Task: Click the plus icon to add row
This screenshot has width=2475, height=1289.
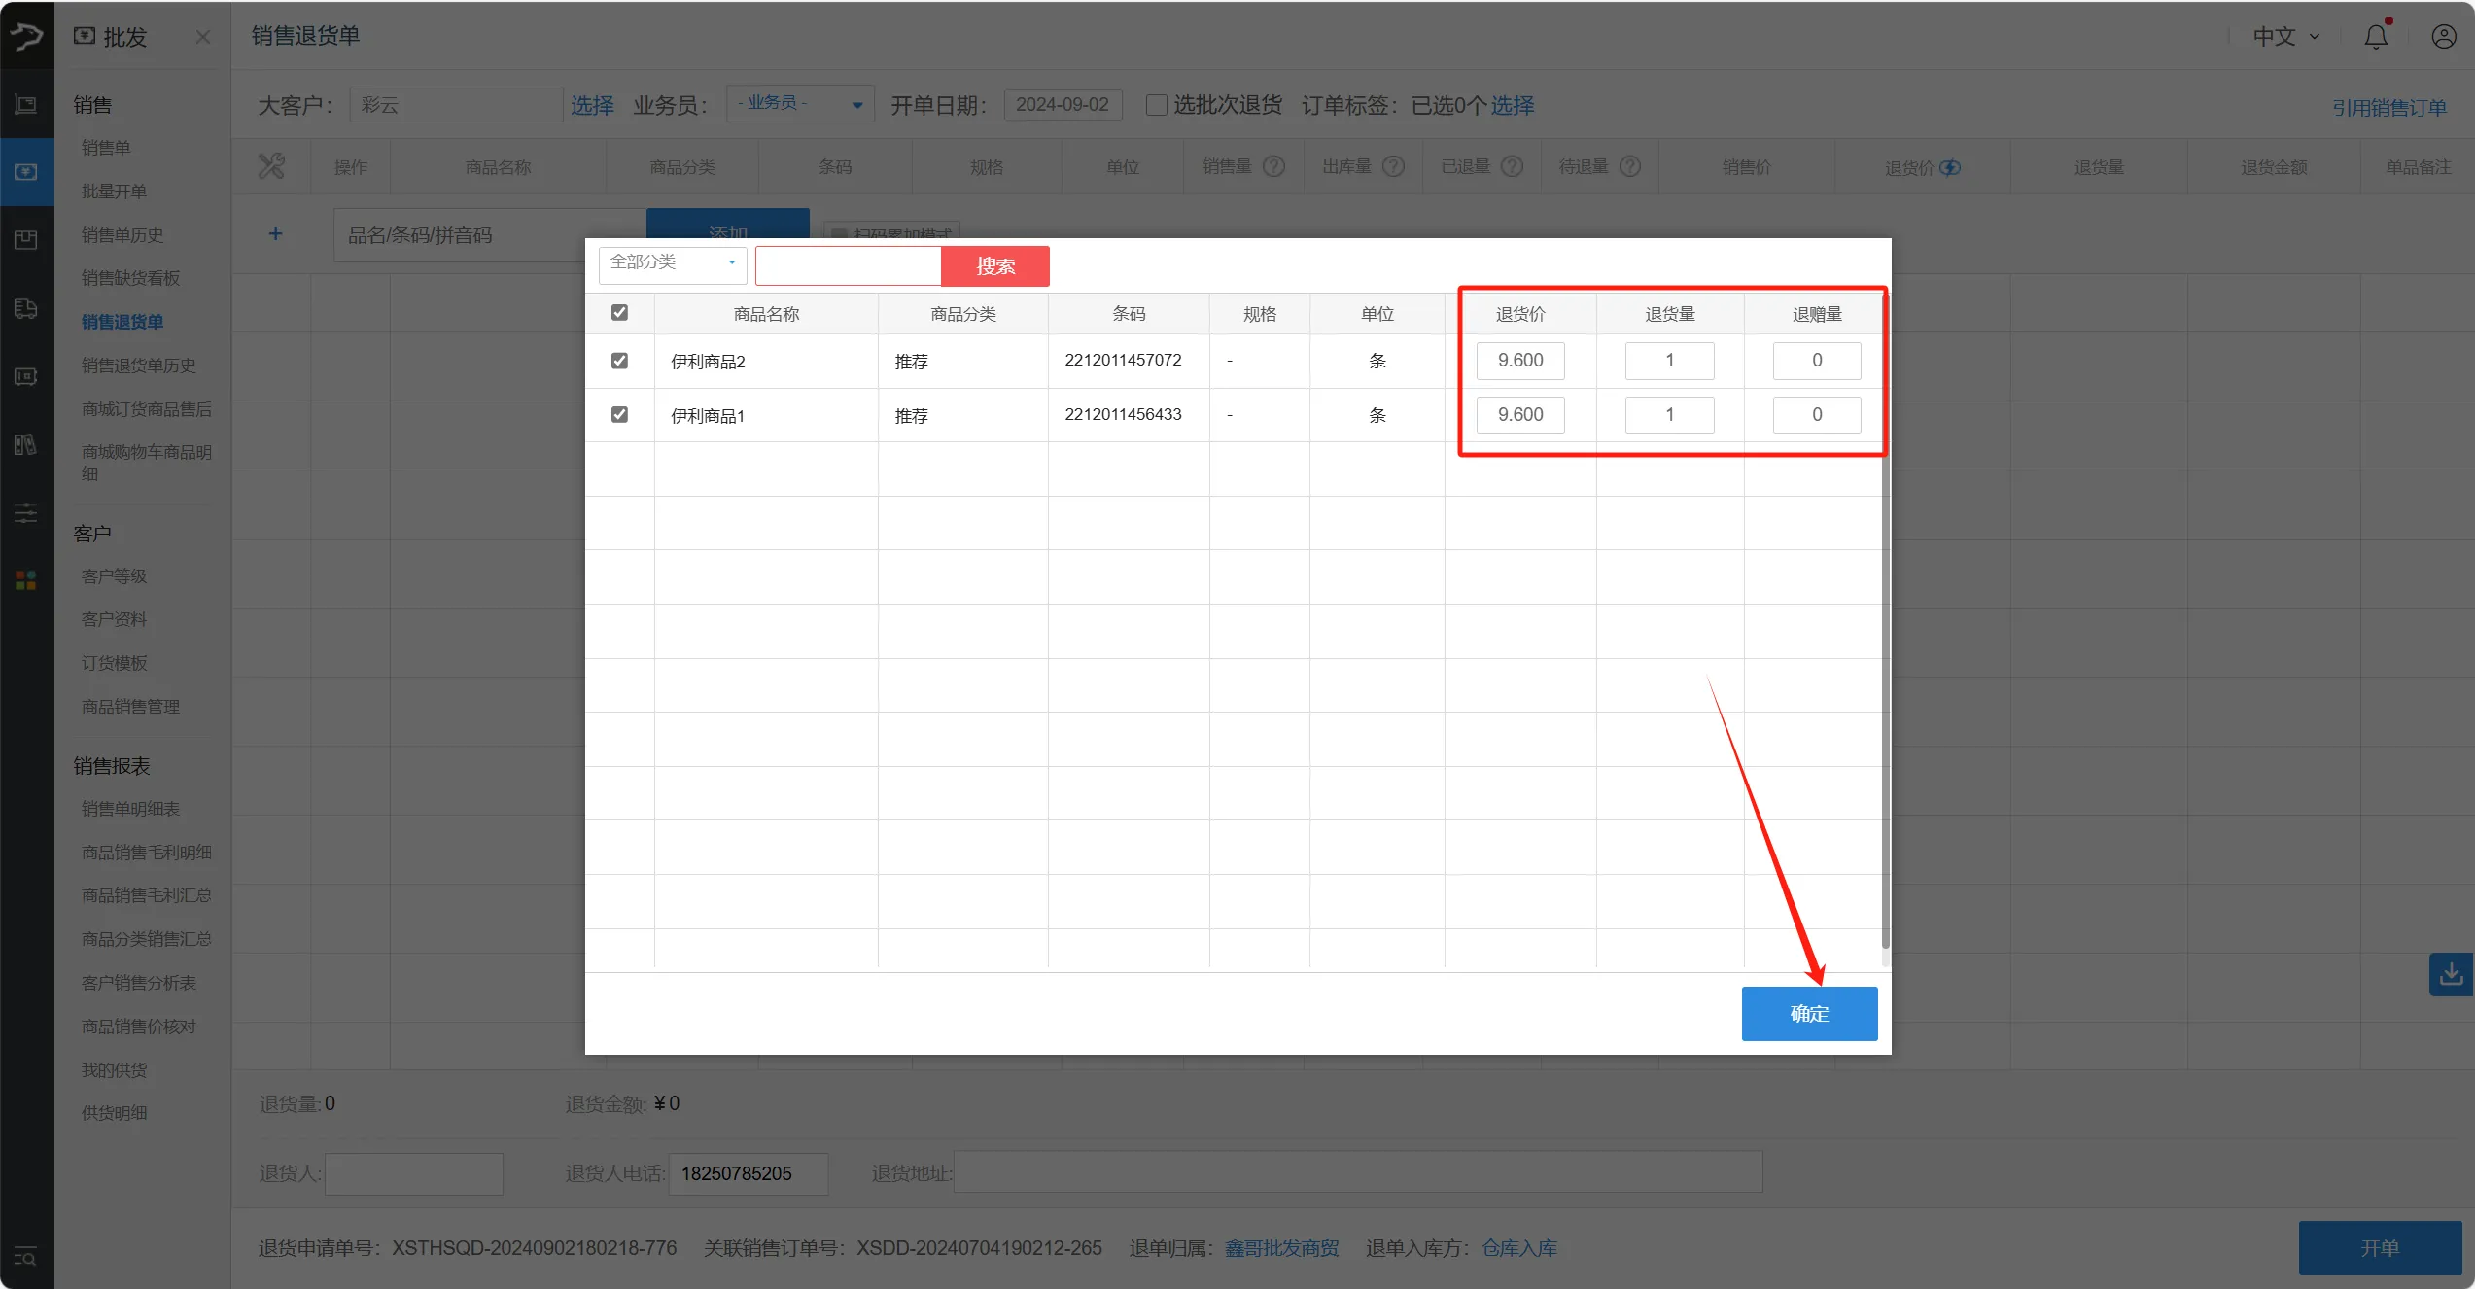Action: [x=276, y=234]
